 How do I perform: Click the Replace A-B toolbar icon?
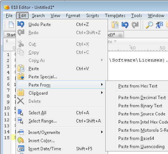point(159,25)
